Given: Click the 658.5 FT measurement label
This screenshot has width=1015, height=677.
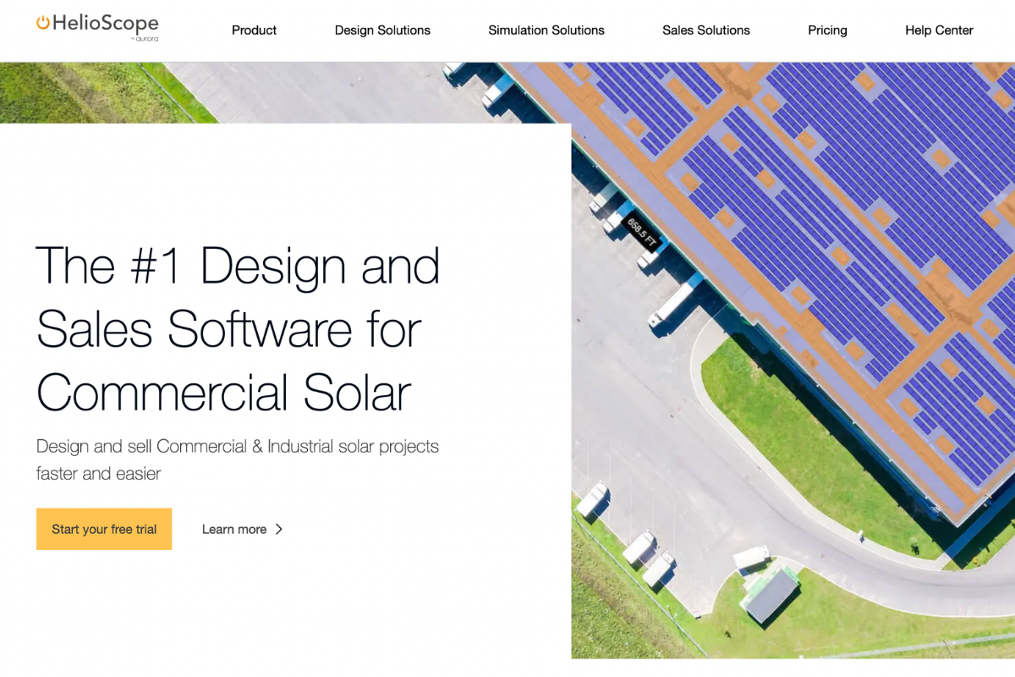Looking at the screenshot, I should click(x=642, y=233).
